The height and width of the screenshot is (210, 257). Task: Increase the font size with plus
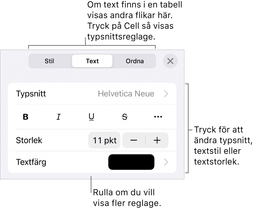coord(156,140)
